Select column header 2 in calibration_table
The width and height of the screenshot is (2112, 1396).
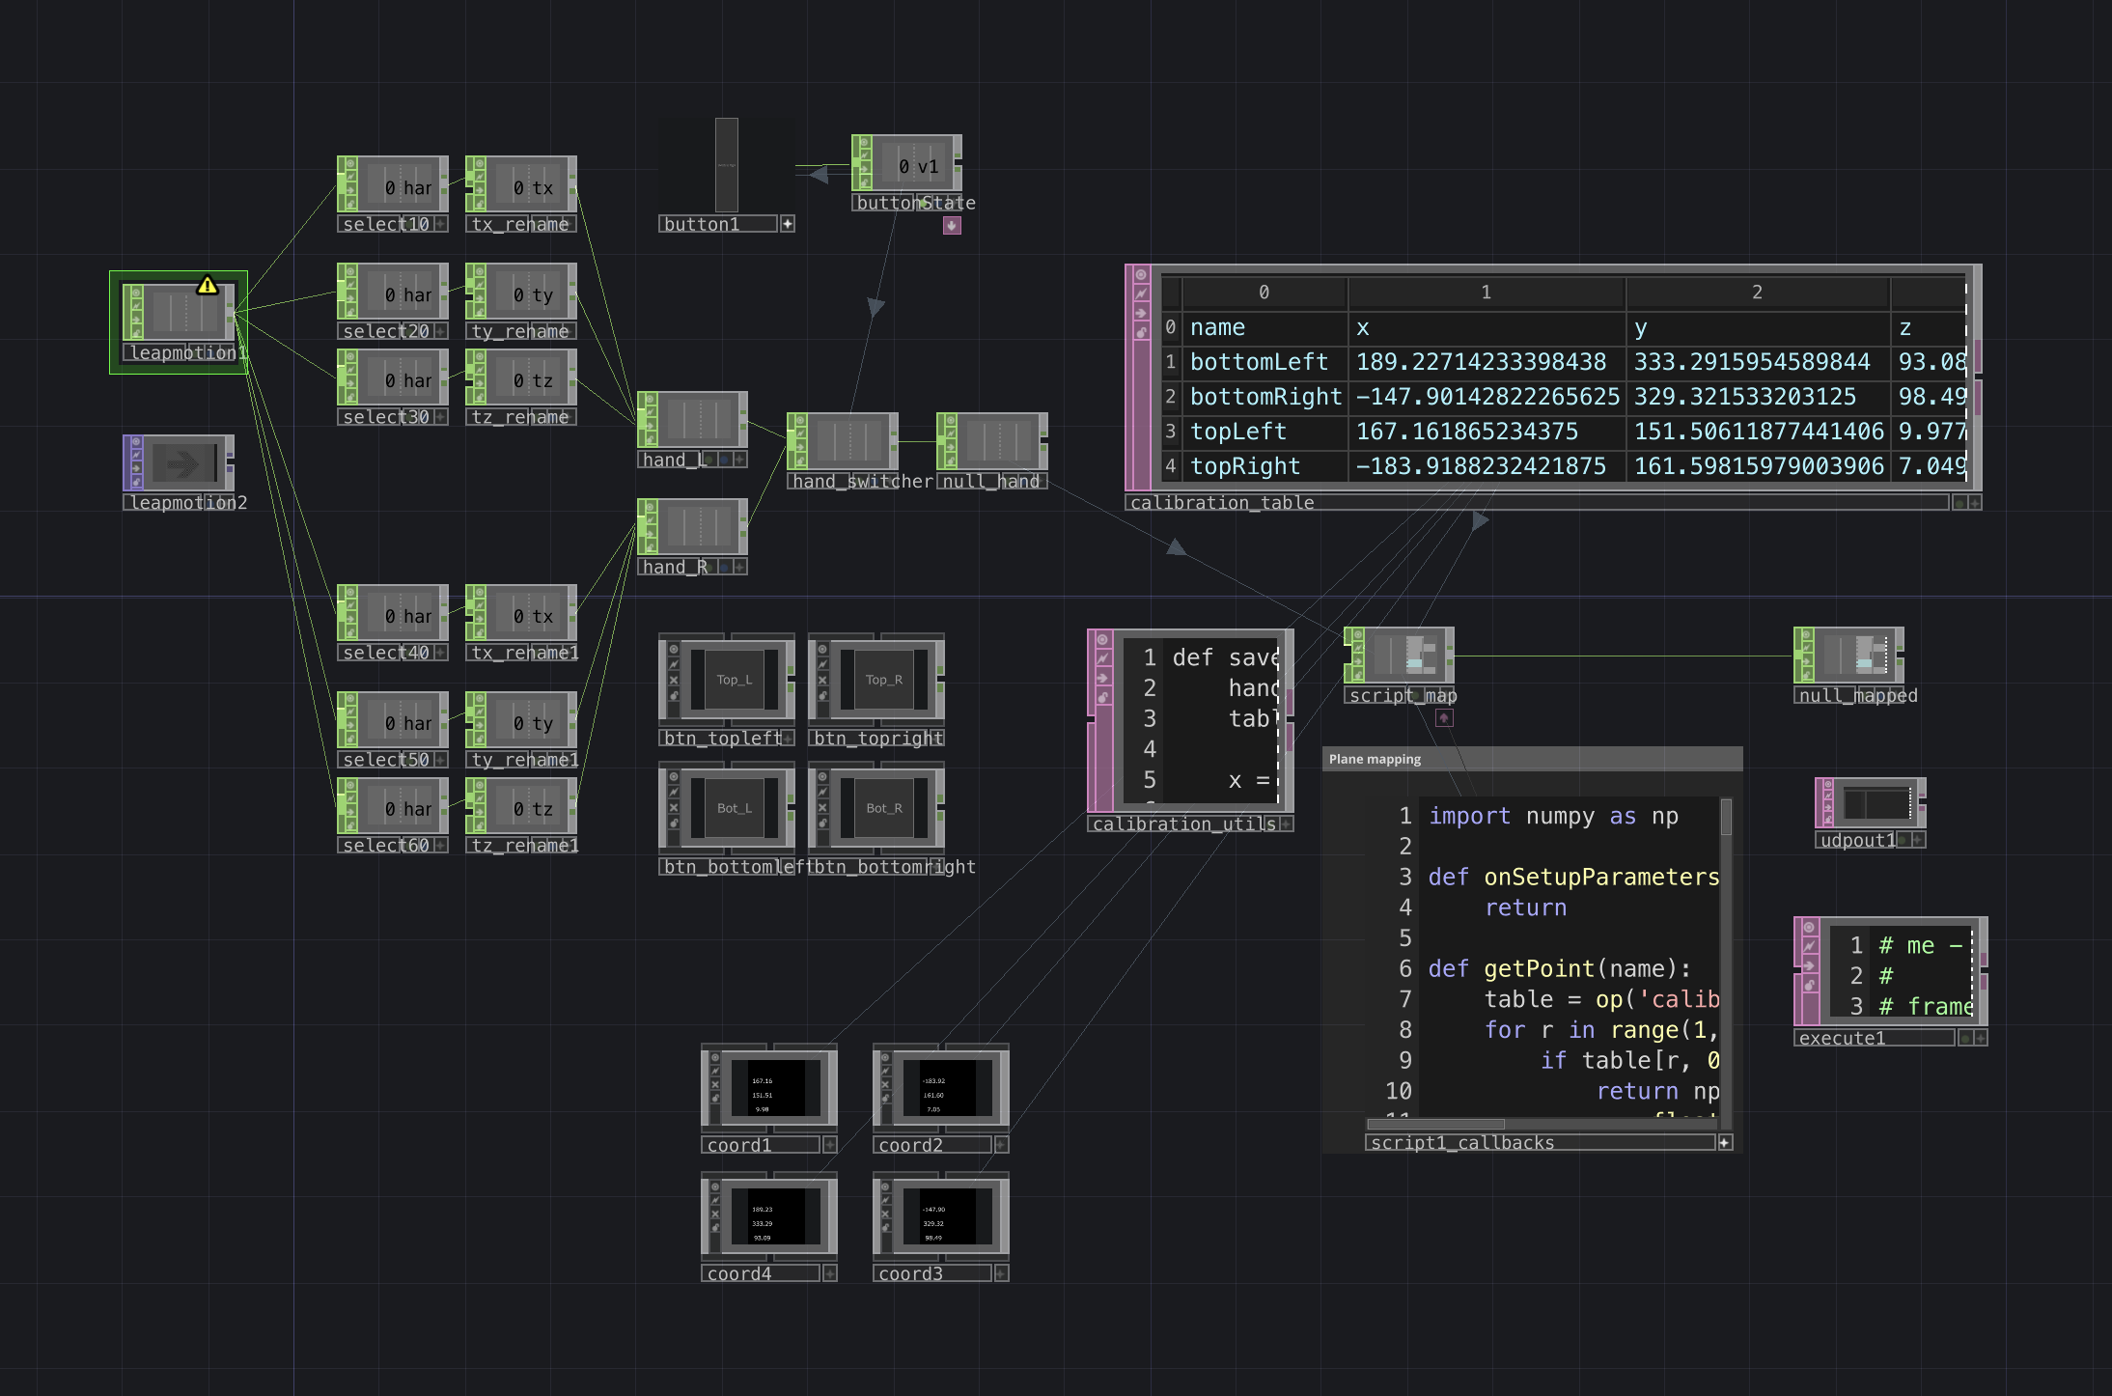tap(1757, 293)
